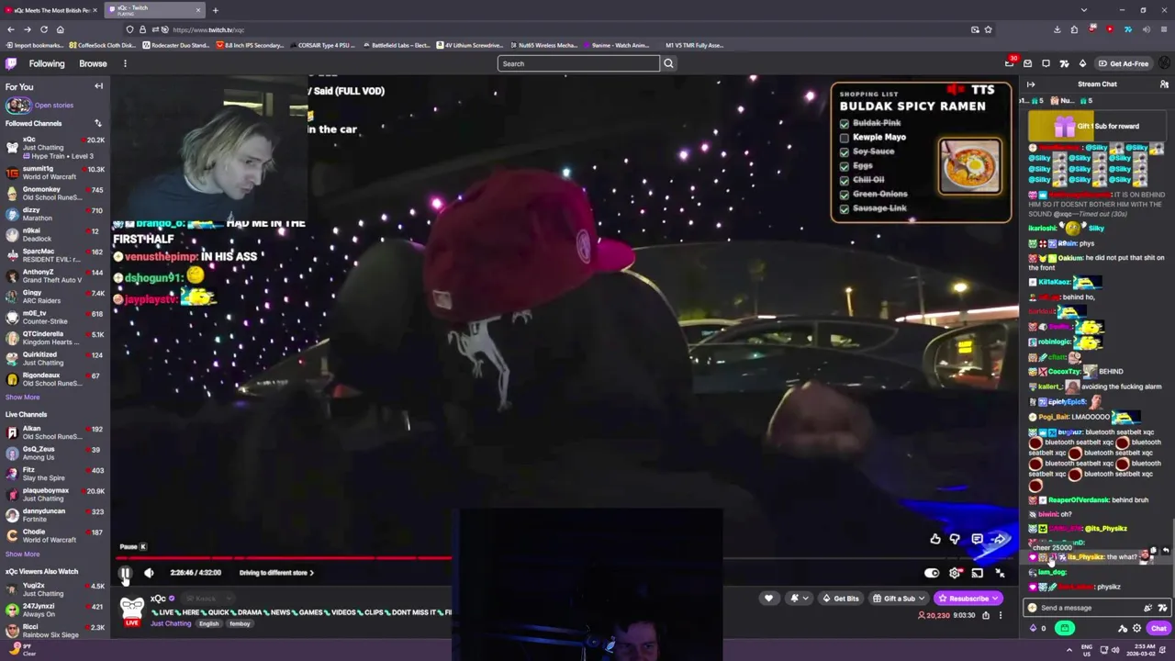Go to the Following tab
Screen dimensions: 1175x661
click(47, 63)
